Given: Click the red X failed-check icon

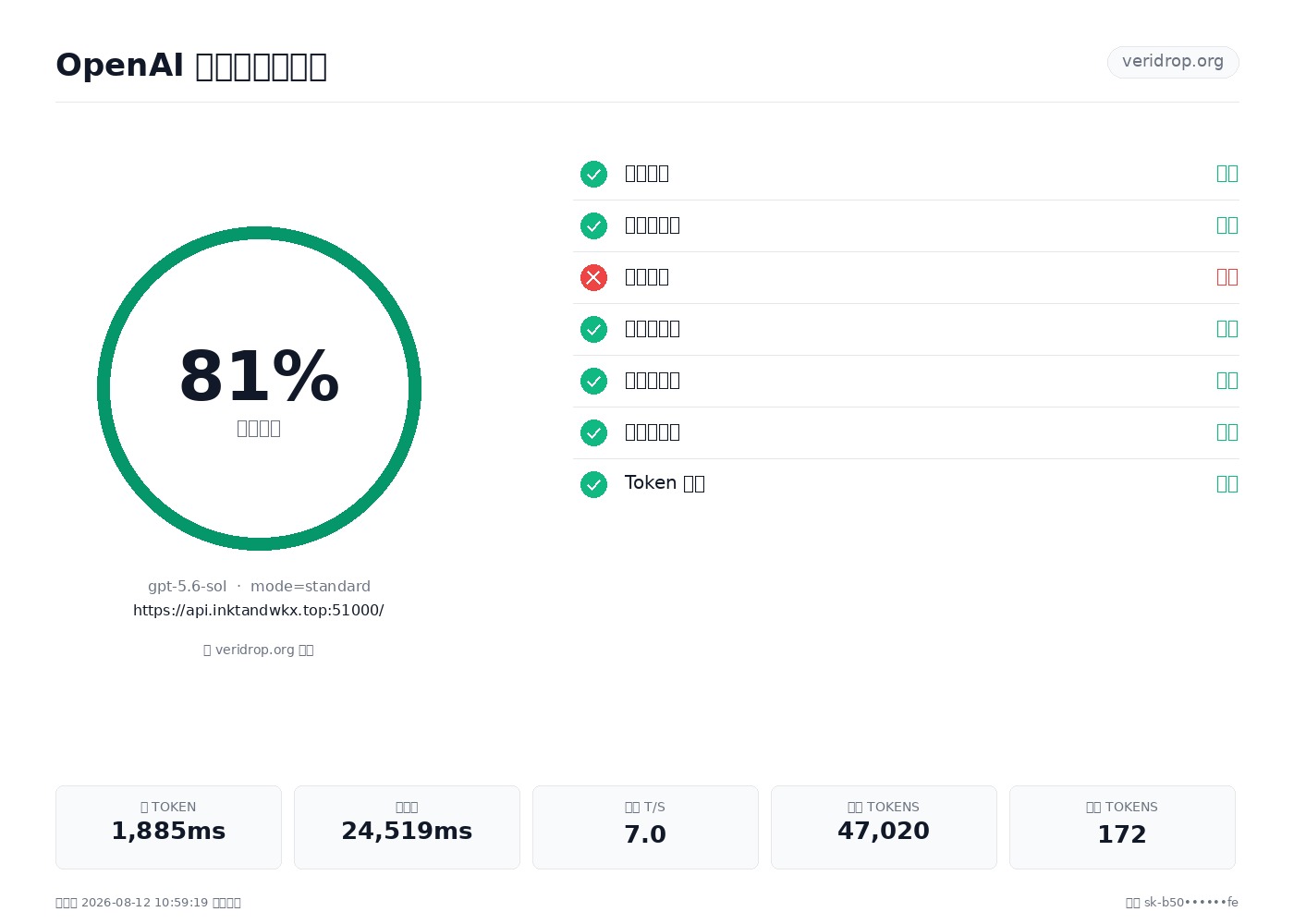Looking at the screenshot, I should pos(593,277).
